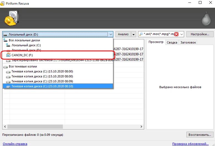Clear the file filter with red X
The width and height of the screenshot is (215, 146).
pyautogui.click(x=176, y=34)
